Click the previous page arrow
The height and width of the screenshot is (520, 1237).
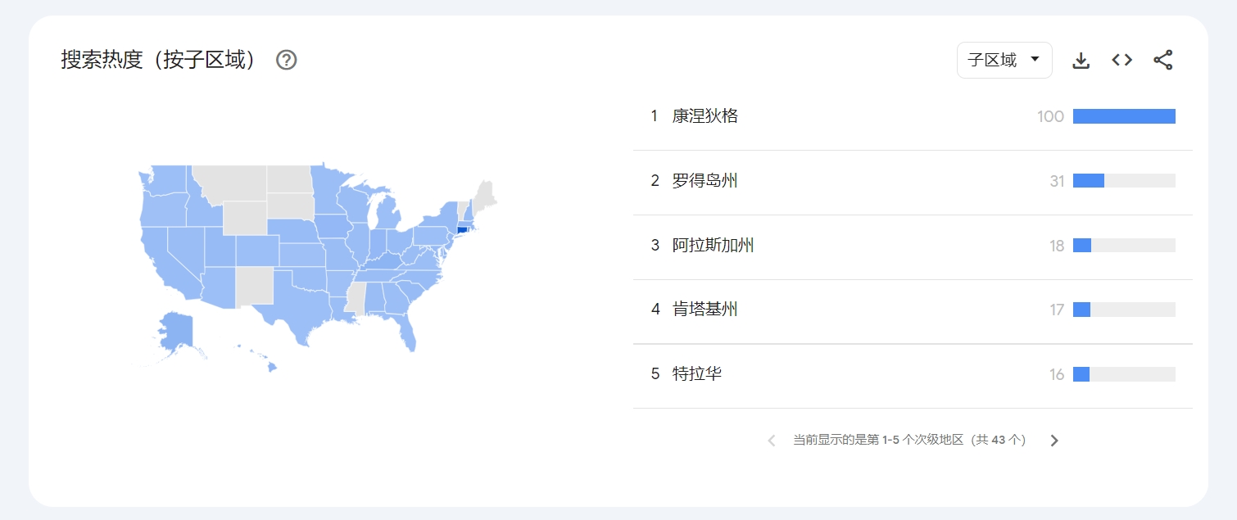pyautogui.click(x=771, y=441)
